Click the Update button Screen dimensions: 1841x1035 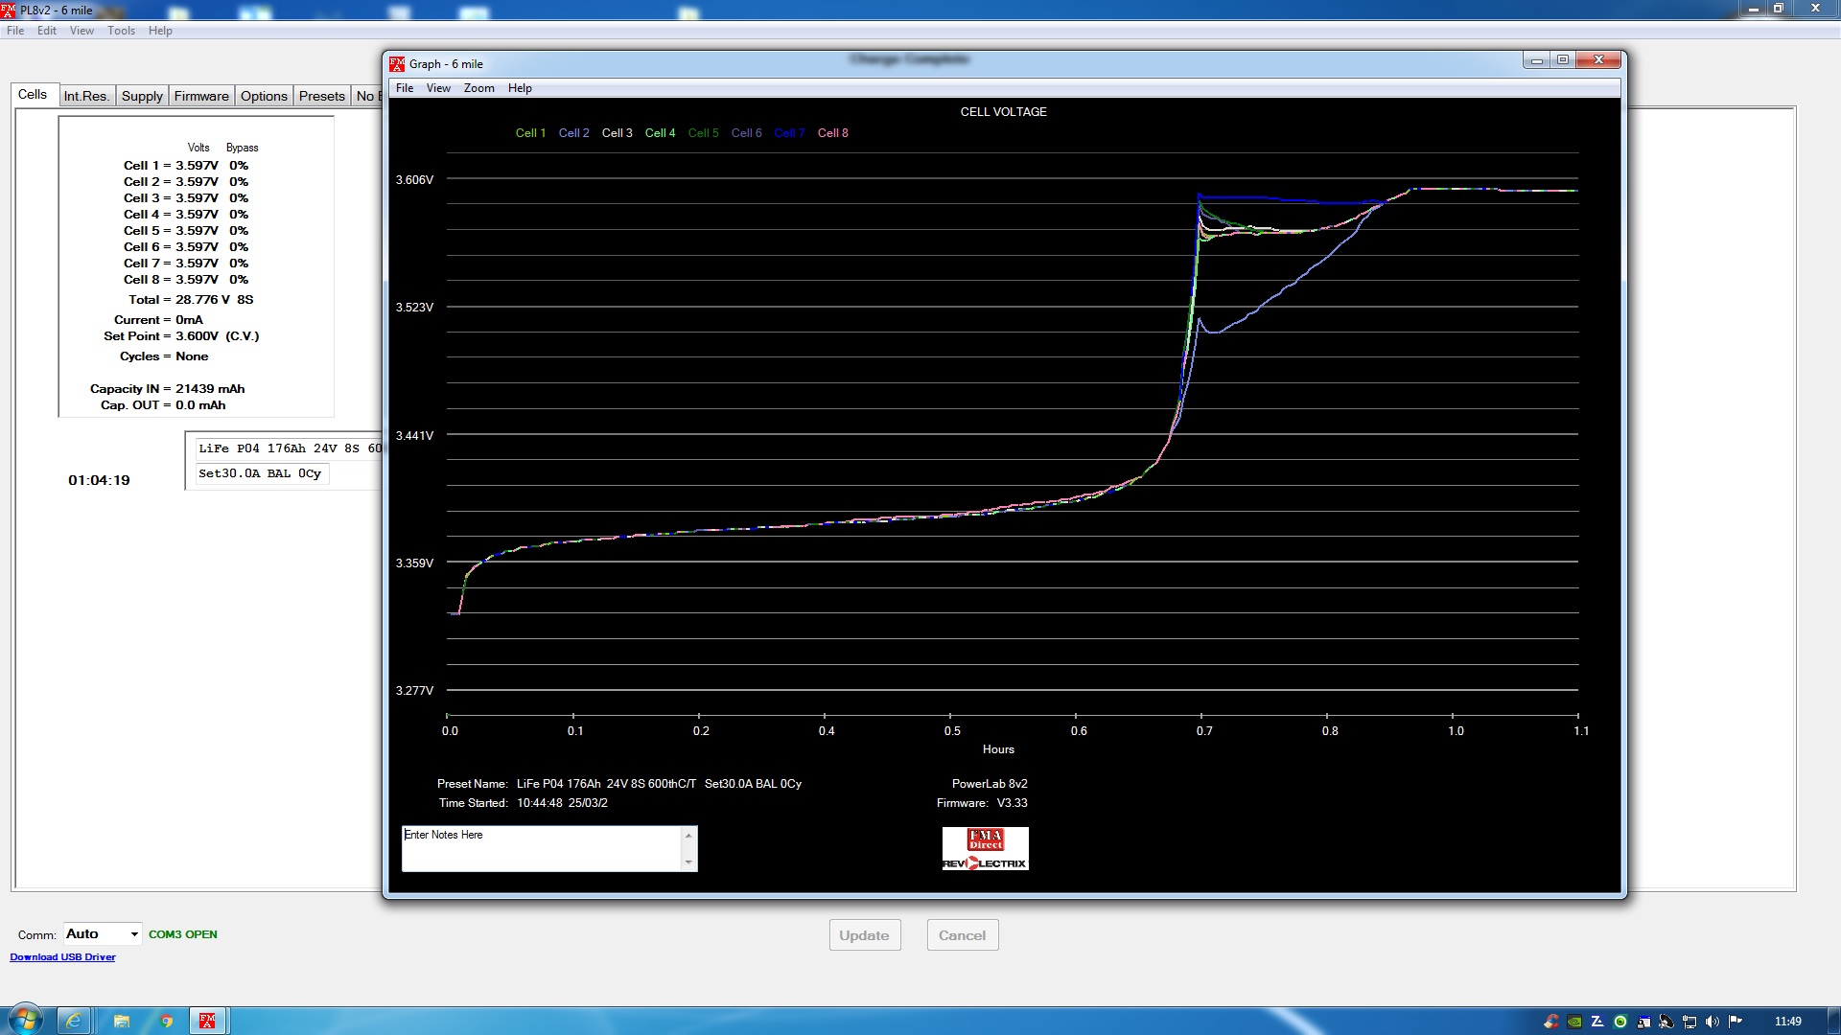(864, 935)
